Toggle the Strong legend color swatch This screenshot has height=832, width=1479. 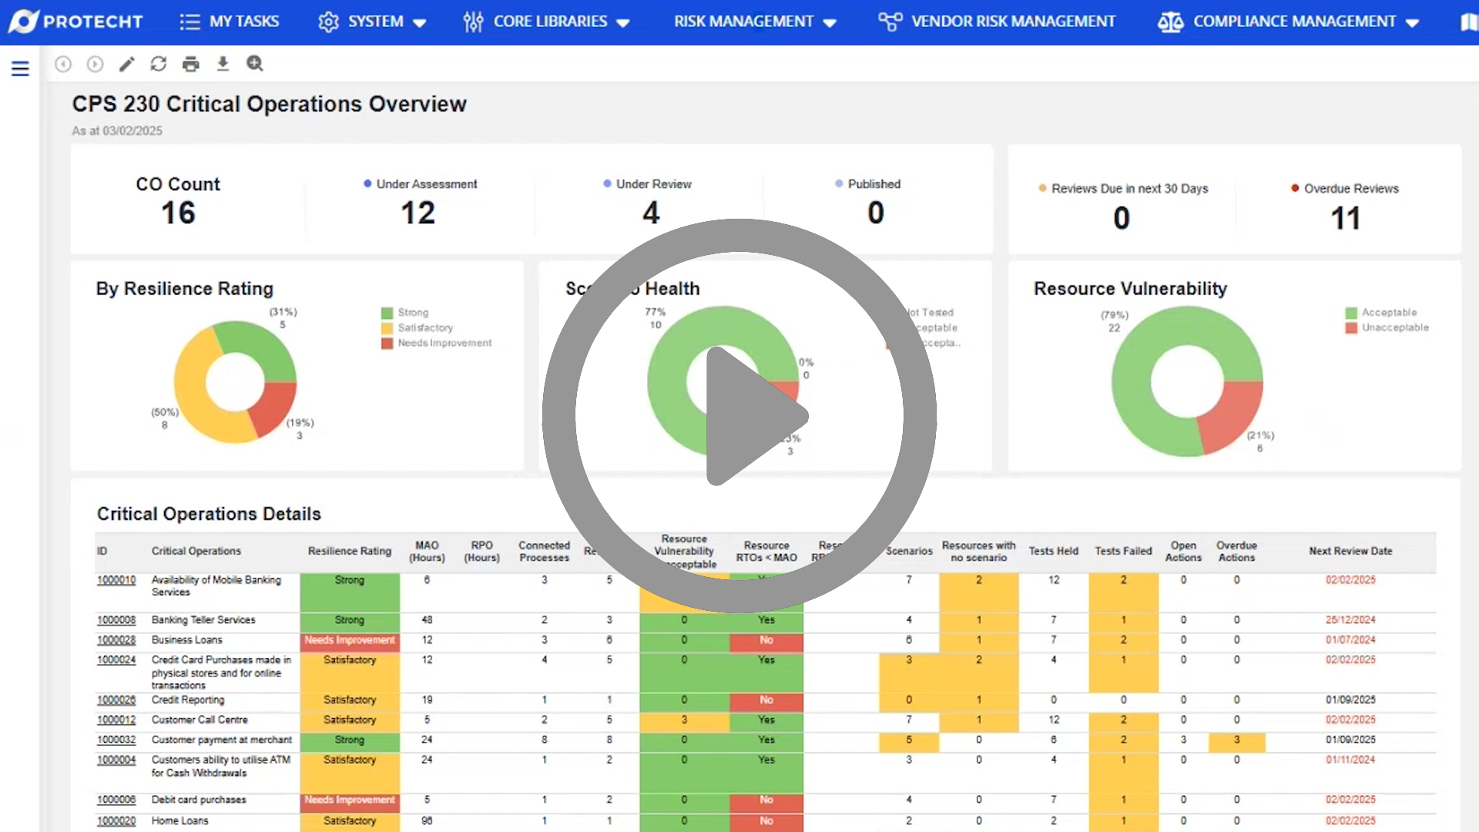(387, 313)
